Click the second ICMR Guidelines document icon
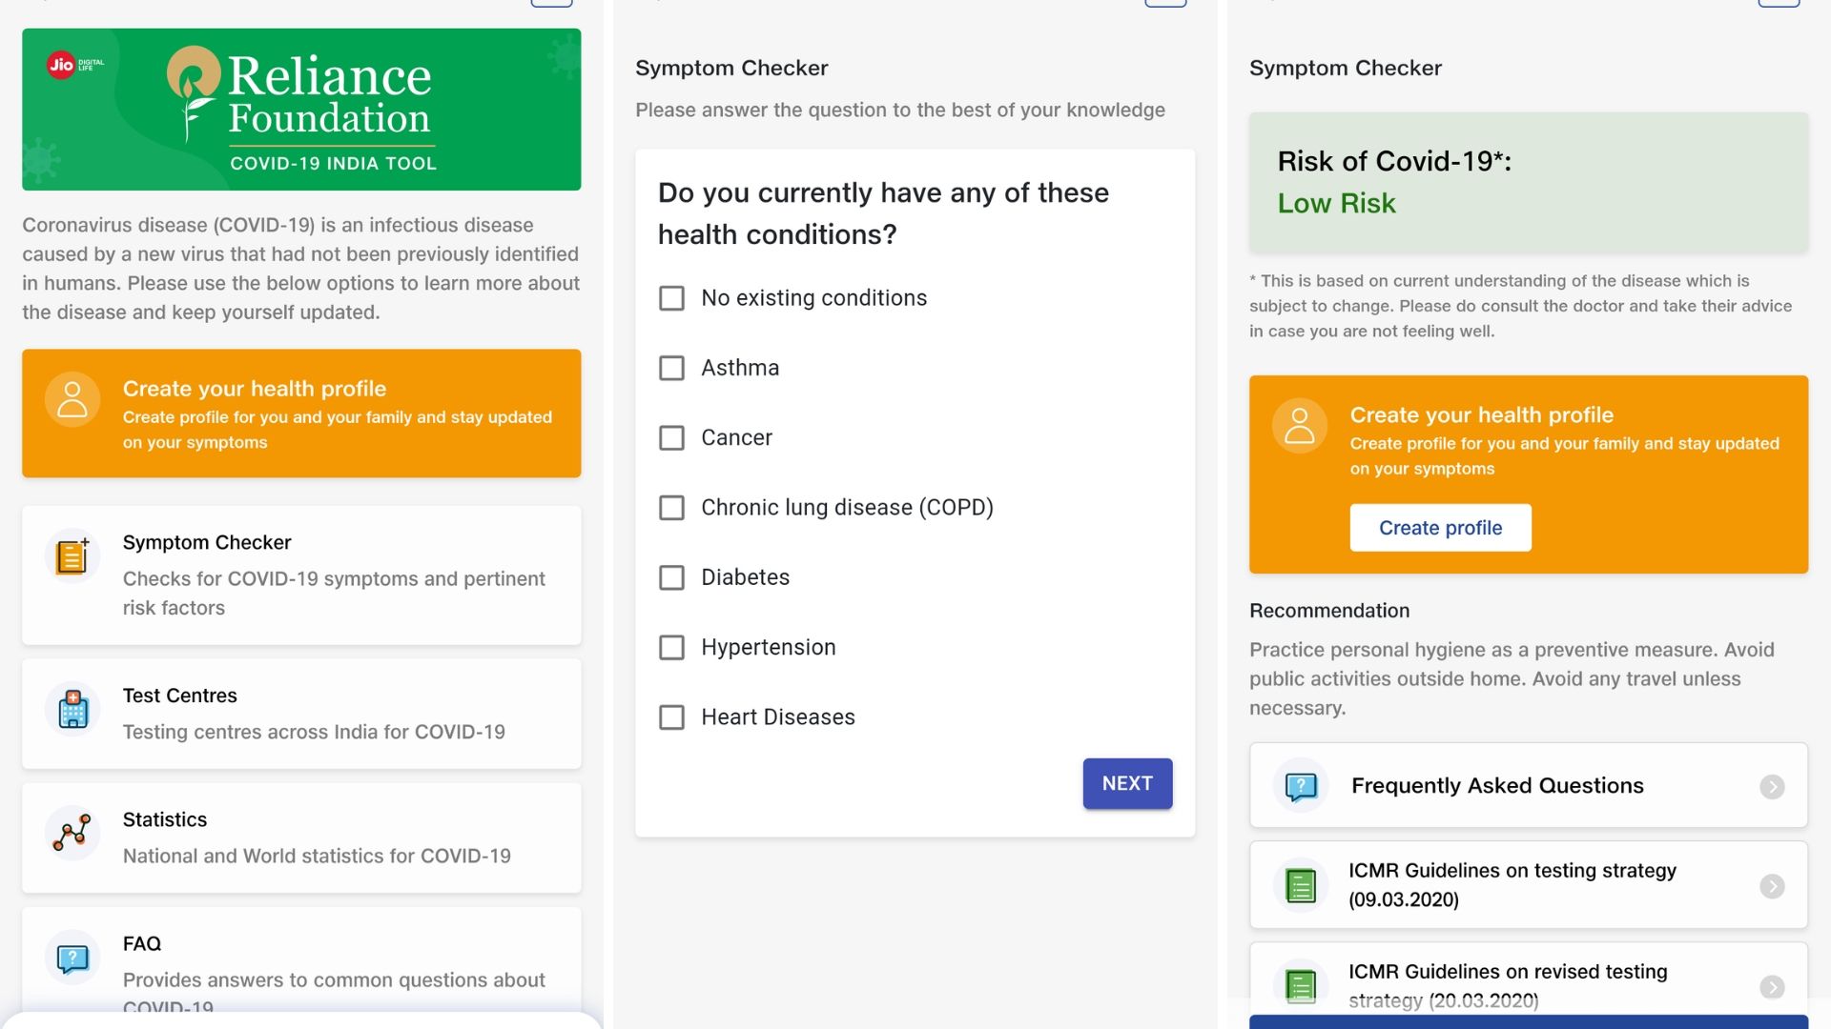Viewport: 1831px width, 1029px height. pos(1302,984)
